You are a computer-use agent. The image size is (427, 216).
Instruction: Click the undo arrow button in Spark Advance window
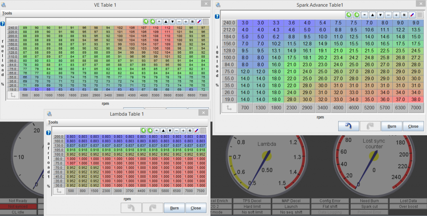(x=349, y=127)
